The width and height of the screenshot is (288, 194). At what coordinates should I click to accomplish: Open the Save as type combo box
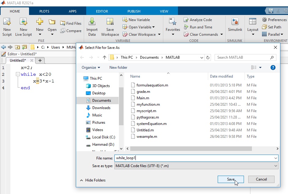[x=196, y=166]
